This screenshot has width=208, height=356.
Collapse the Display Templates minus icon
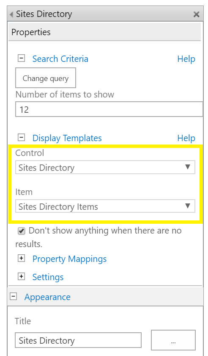(21, 138)
